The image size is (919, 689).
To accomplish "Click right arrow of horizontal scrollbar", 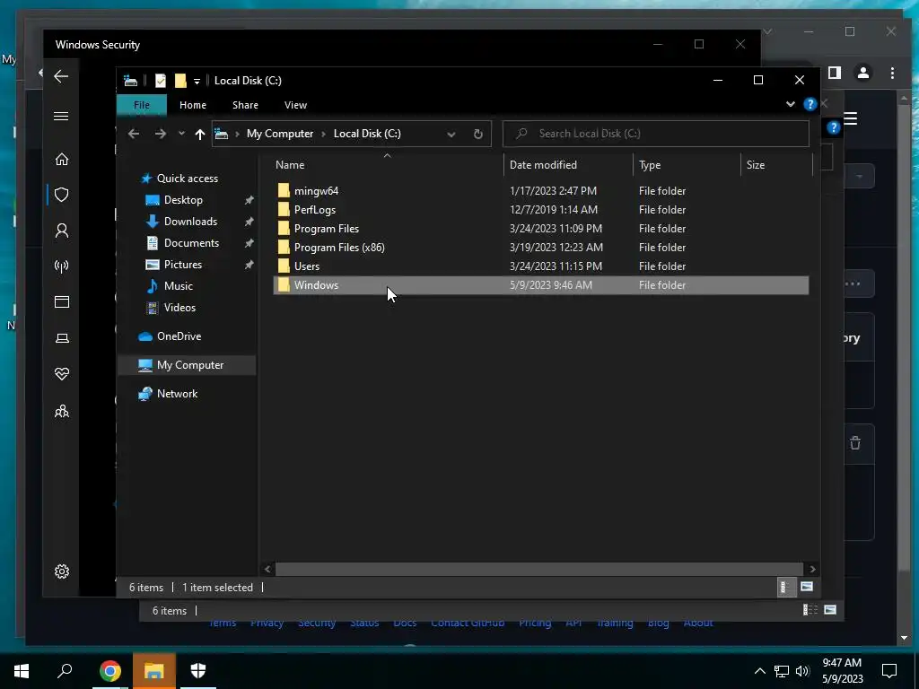I will (812, 569).
